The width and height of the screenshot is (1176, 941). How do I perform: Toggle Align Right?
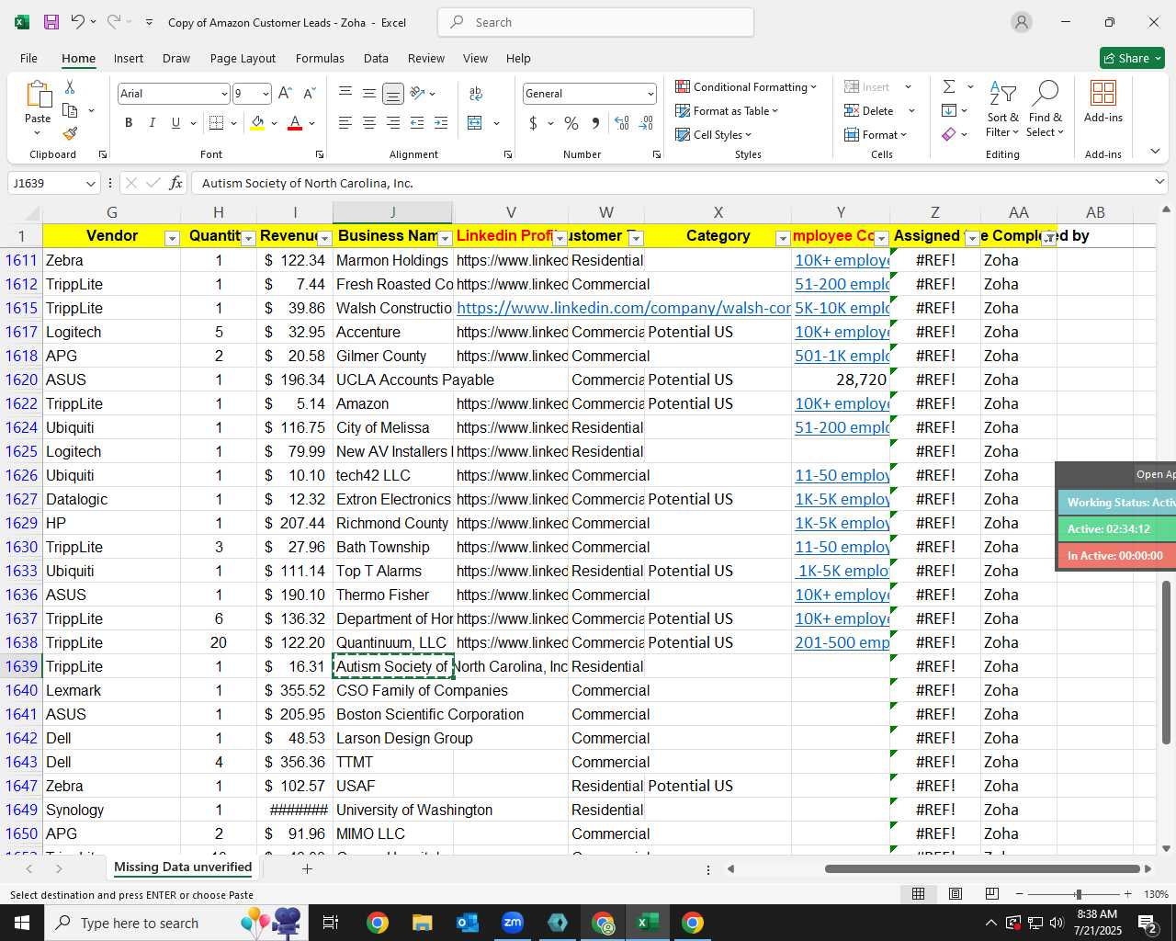point(393,123)
